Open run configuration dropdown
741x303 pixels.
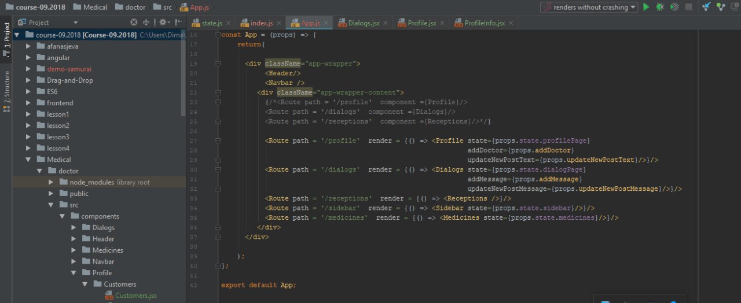coord(589,8)
